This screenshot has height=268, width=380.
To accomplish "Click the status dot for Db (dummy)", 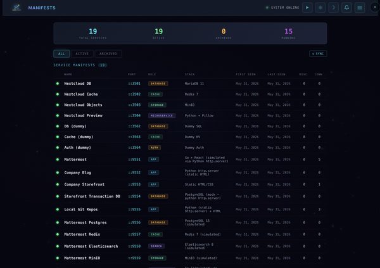I will [x=58, y=126].
